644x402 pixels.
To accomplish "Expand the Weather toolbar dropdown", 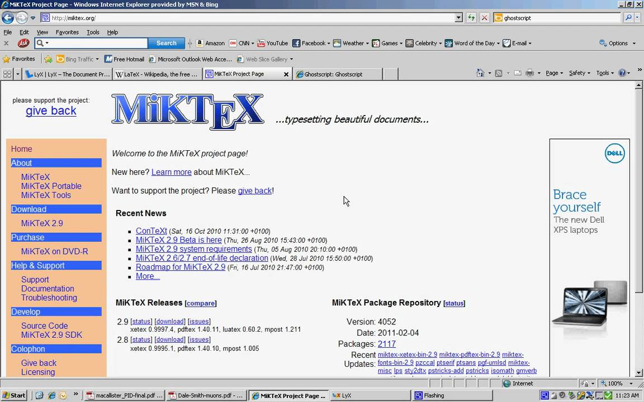I will coord(367,43).
